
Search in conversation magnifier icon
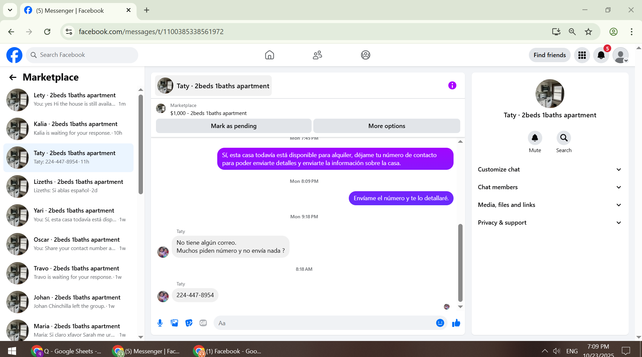pyautogui.click(x=564, y=138)
